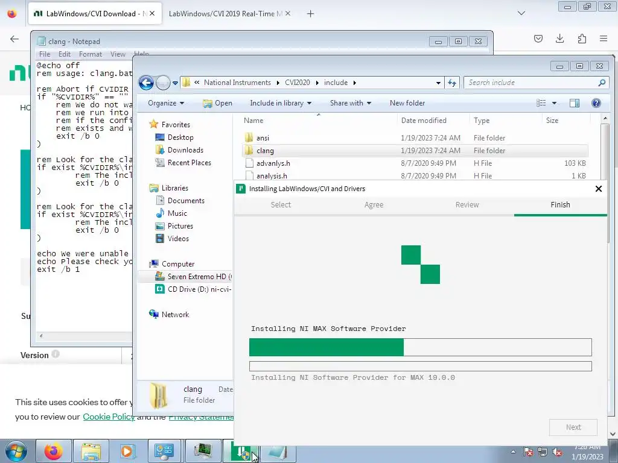Screen dimensions: 618x463
Task: Expand the Share with dropdown
Action: point(351,103)
